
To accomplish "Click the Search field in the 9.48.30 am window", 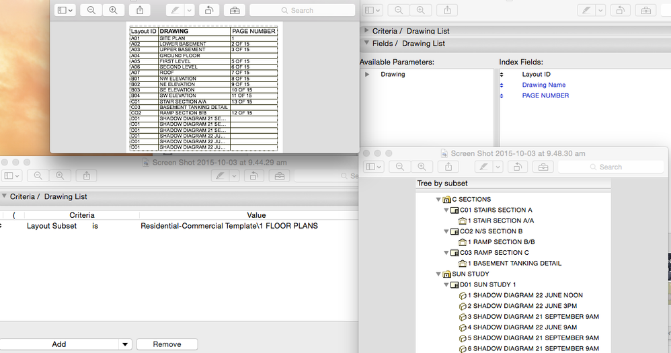I will pos(610,167).
